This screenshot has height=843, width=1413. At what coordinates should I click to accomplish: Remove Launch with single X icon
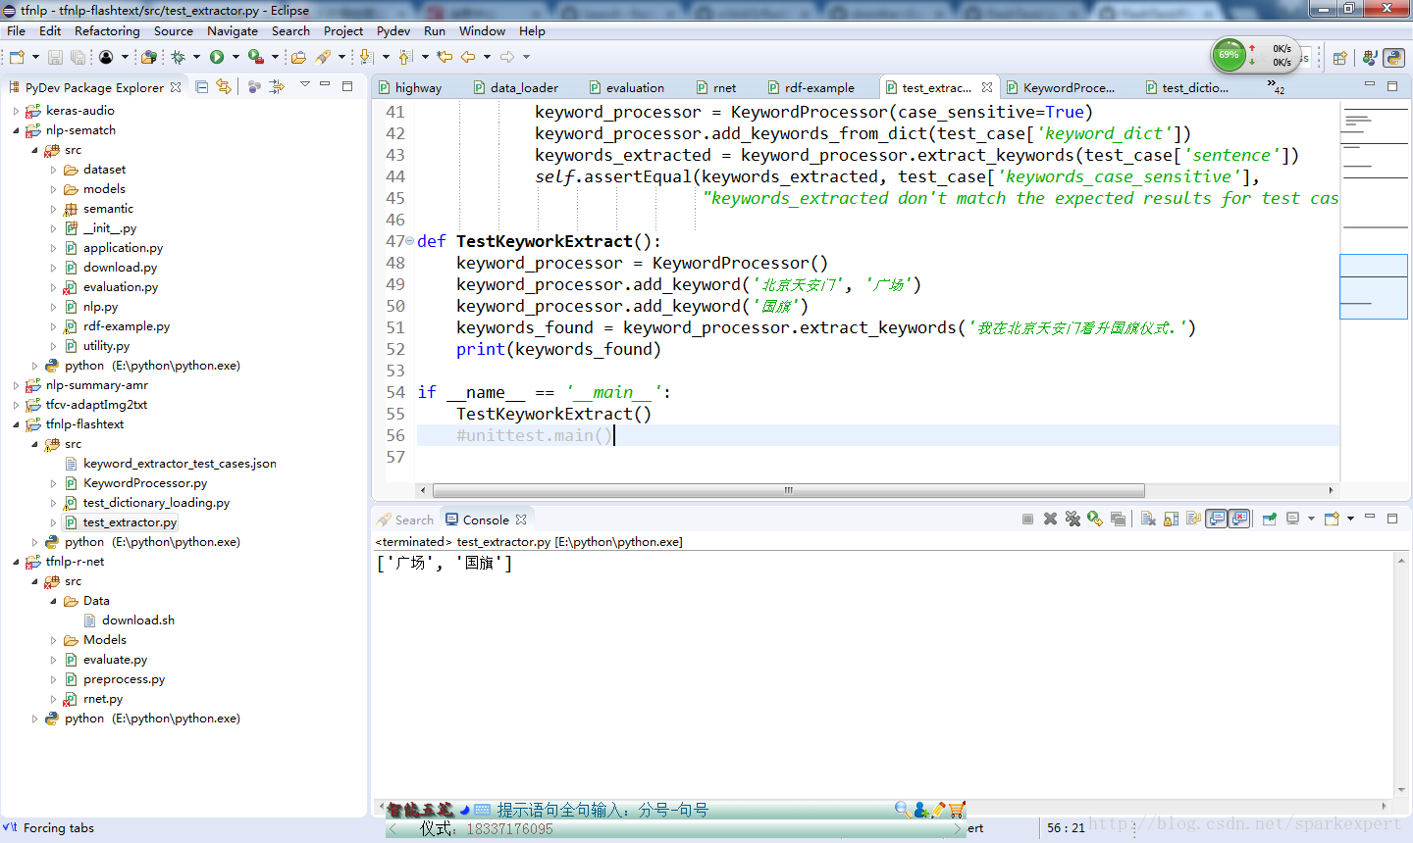[1050, 519]
